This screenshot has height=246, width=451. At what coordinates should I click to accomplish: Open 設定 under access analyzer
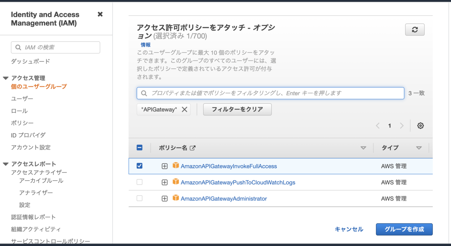tap(25, 205)
